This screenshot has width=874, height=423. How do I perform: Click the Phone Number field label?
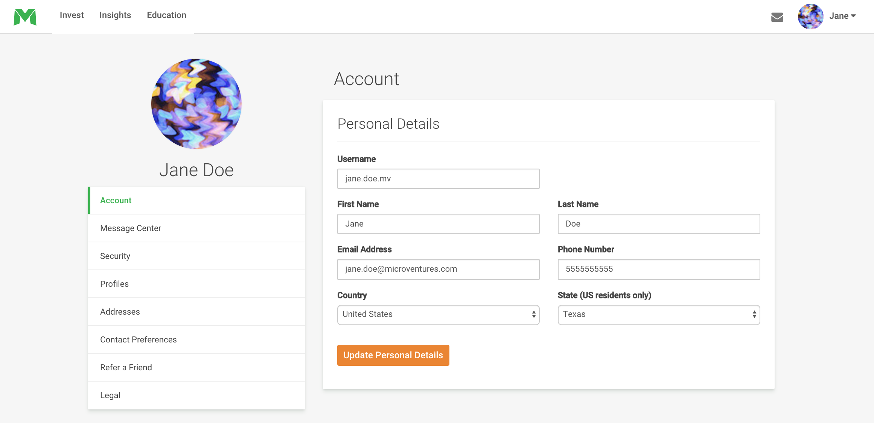(586, 249)
